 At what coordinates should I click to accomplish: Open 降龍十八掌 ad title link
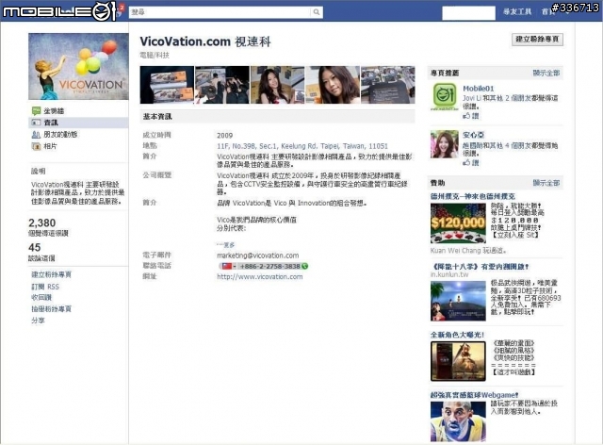(480, 267)
